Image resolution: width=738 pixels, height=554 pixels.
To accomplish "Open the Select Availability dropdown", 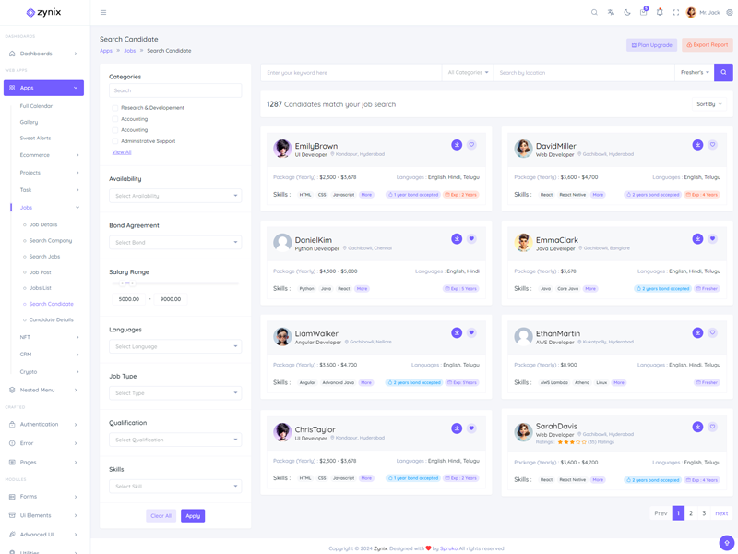I will [175, 196].
